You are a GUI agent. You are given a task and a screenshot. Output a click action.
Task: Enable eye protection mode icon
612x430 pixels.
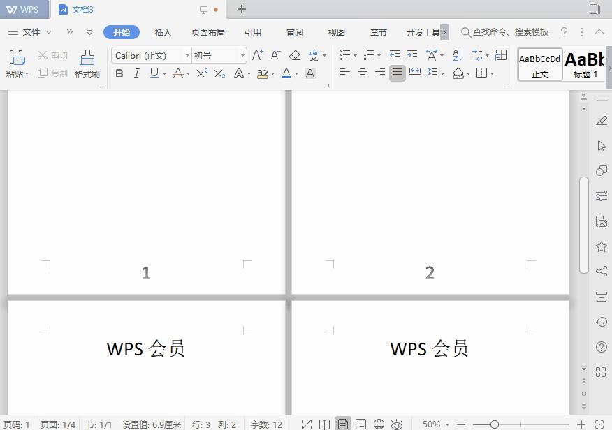397,424
